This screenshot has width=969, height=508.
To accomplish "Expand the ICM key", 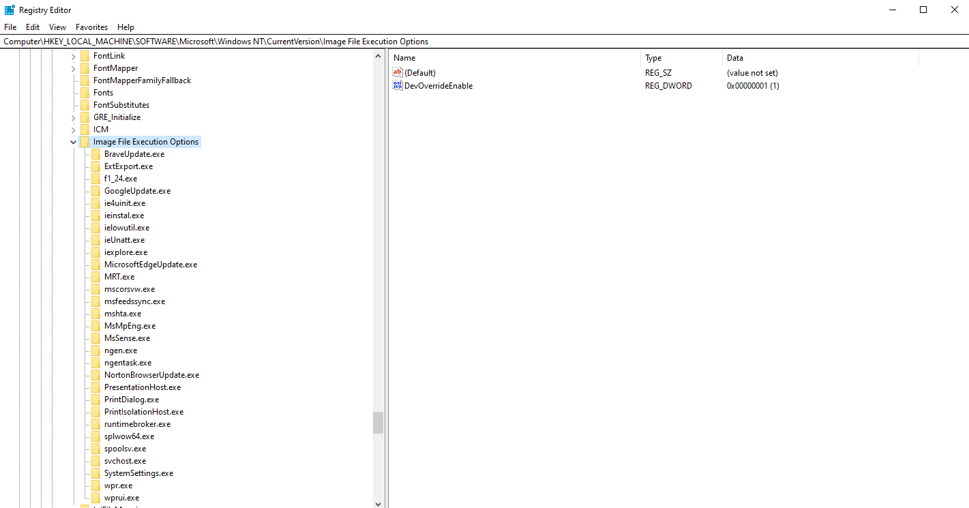I will (x=73, y=130).
